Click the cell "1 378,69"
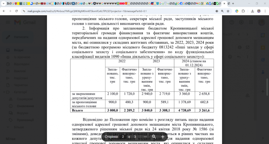The width and height of the screenshot is (269, 144). coord(184,102)
